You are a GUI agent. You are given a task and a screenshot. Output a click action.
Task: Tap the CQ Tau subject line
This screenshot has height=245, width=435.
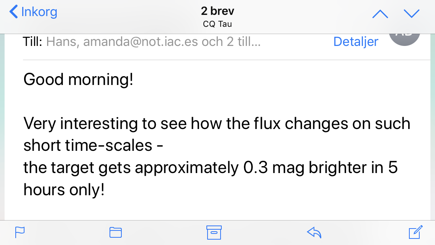[217, 24]
